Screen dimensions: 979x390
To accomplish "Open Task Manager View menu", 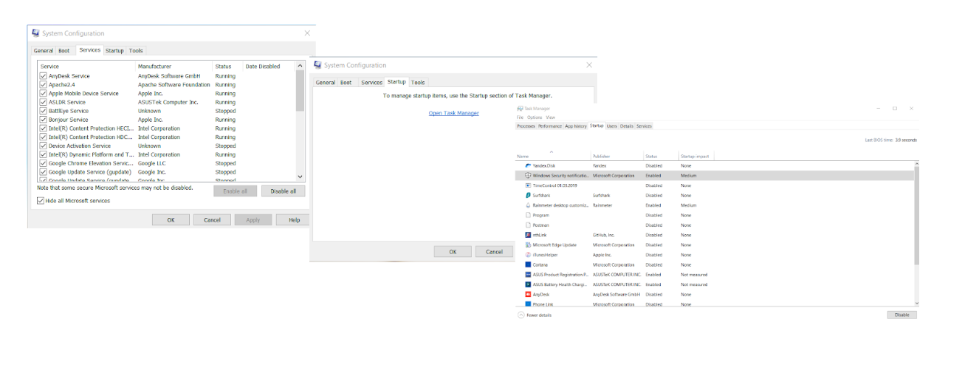I will pos(551,117).
